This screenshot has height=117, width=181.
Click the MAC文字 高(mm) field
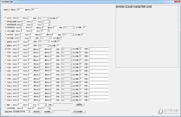click(x=54, y=34)
